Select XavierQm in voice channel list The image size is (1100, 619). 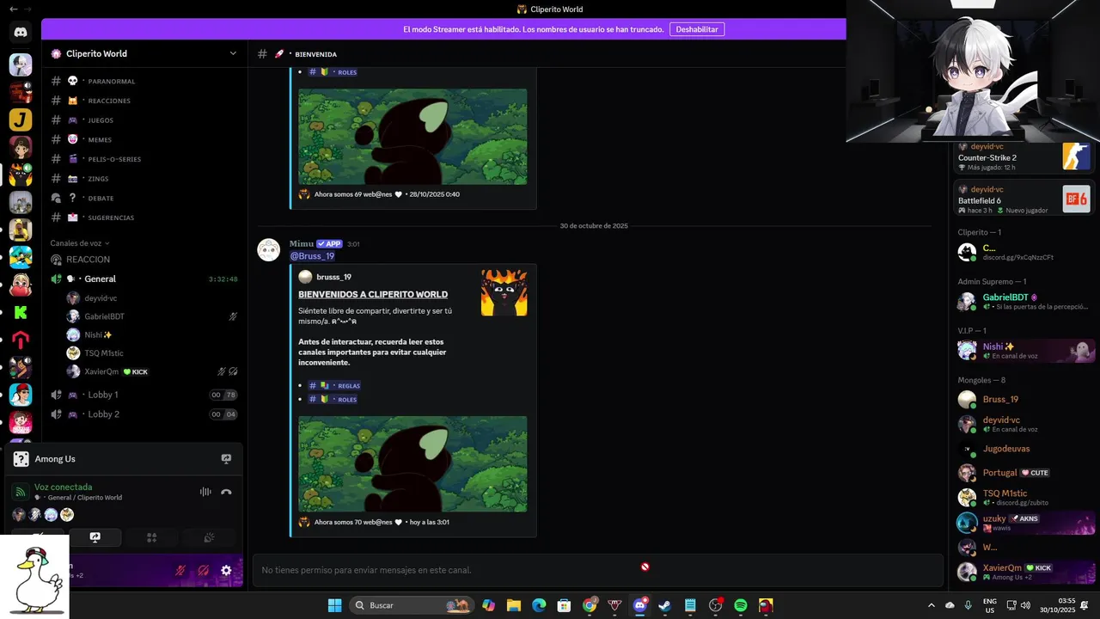pyautogui.click(x=151, y=371)
